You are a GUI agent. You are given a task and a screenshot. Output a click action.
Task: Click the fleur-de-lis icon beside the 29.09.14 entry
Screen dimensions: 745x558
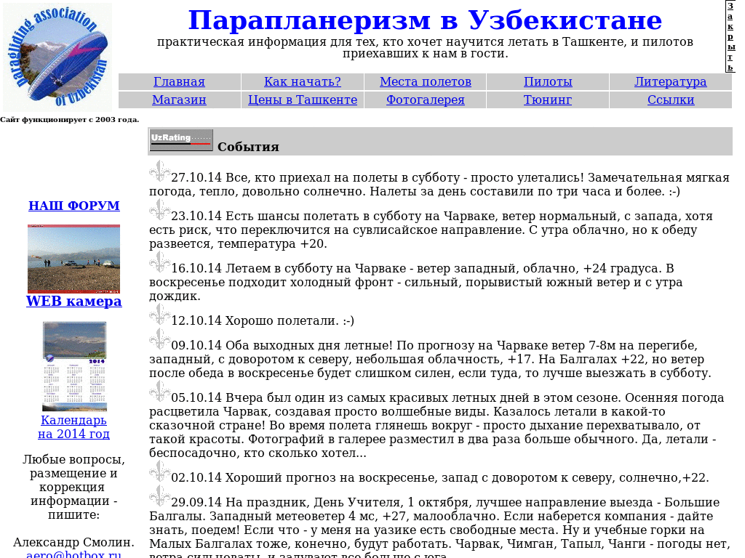[x=159, y=496]
